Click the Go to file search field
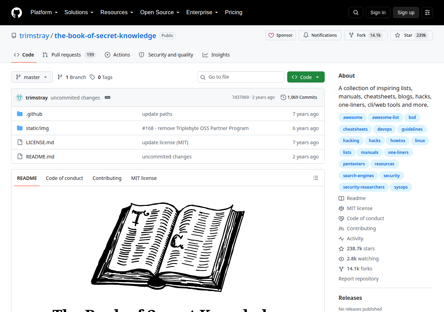 [x=241, y=77]
